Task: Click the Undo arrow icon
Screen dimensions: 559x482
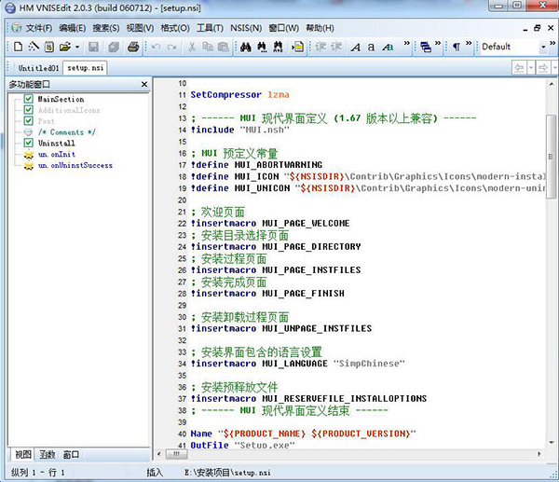Action: [x=154, y=46]
